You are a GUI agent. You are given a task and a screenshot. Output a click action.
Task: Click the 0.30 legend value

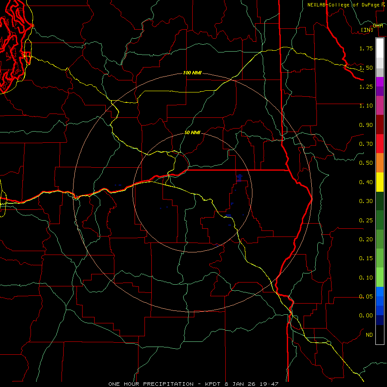point(366,201)
